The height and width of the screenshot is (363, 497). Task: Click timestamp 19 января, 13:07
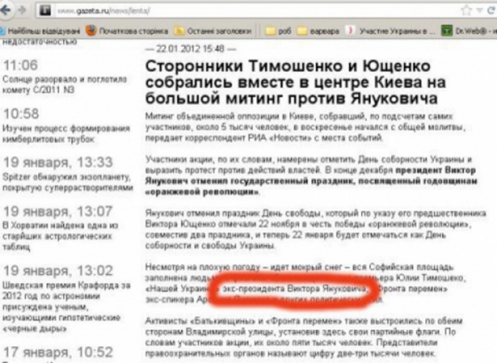point(58,211)
